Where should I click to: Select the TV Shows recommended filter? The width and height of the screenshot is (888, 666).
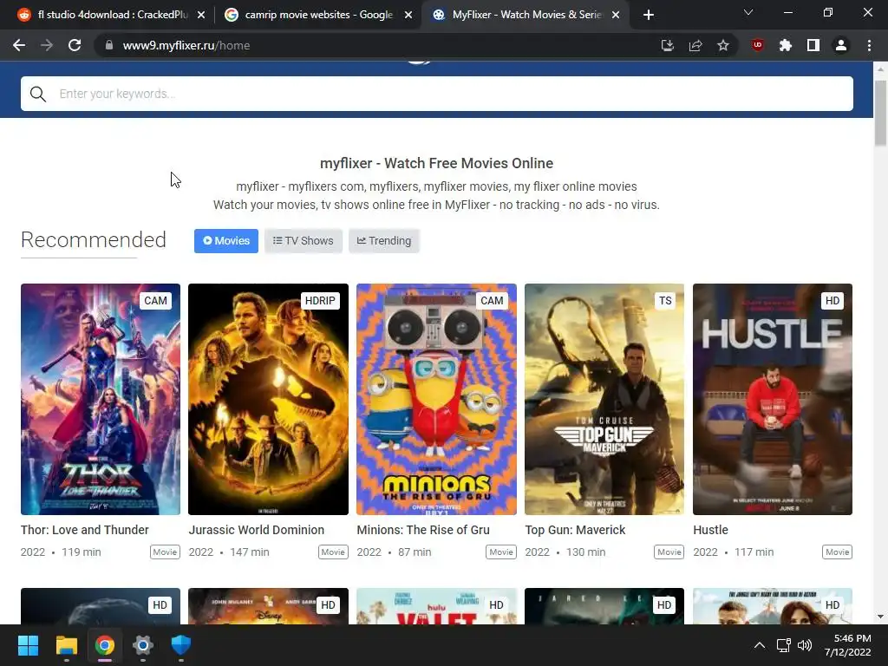click(303, 241)
